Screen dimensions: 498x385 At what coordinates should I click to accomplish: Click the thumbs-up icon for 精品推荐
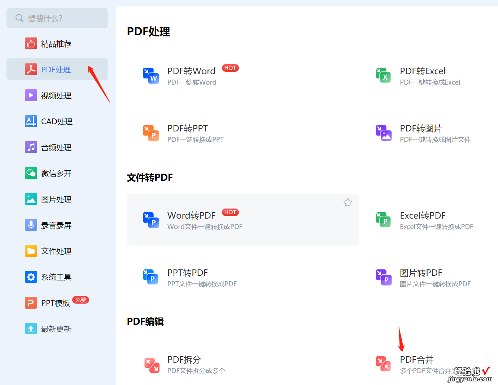point(31,44)
